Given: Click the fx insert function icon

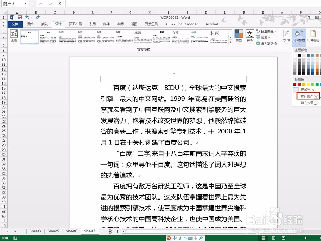Looking at the screenshot, I should 60,4.
